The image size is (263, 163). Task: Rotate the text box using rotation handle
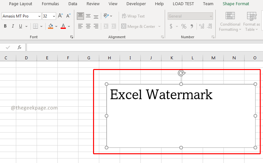[x=181, y=73]
